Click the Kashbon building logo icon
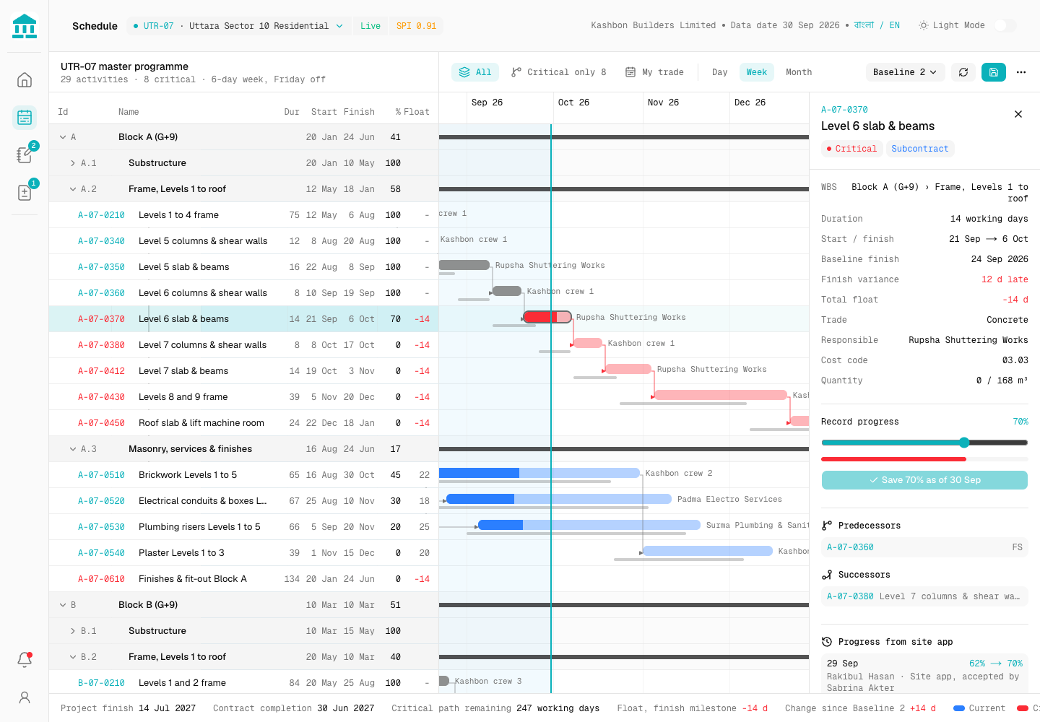The image size is (1040, 722). [x=25, y=26]
